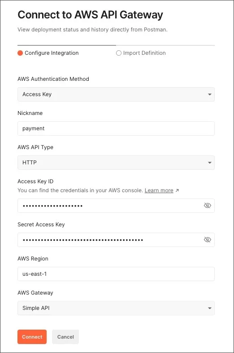Image resolution: width=234 pixels, height=353 pixels.
Task: Open the AWS Gateway Simple API dropdown
Action: coord(116,308)
